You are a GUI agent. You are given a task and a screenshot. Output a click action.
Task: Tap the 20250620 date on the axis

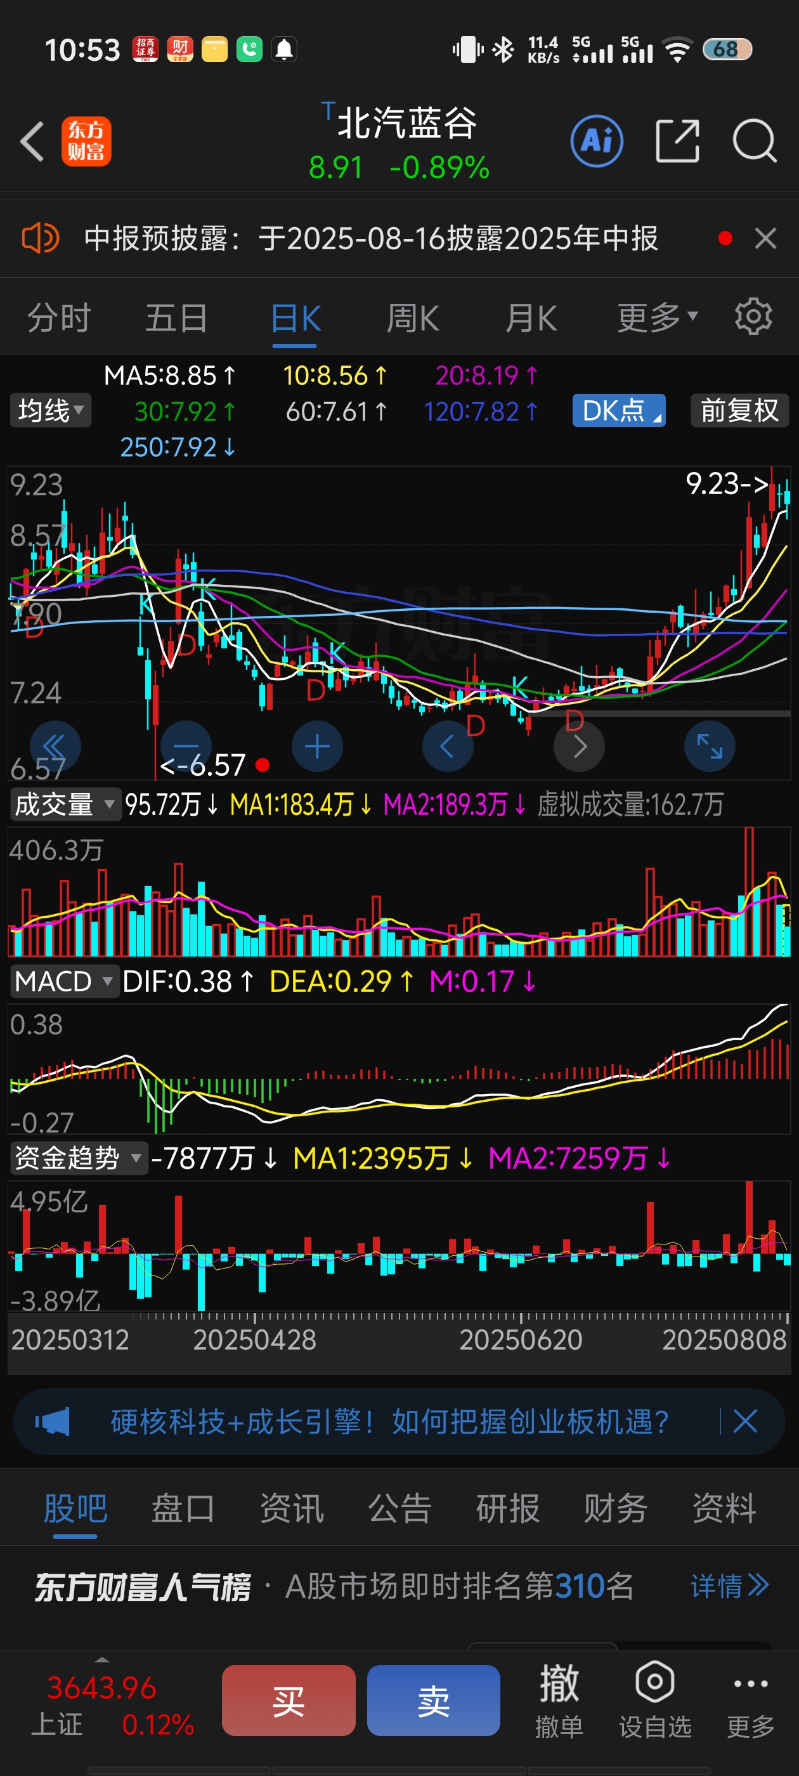pyautogui.click(x=521, y=1340)
